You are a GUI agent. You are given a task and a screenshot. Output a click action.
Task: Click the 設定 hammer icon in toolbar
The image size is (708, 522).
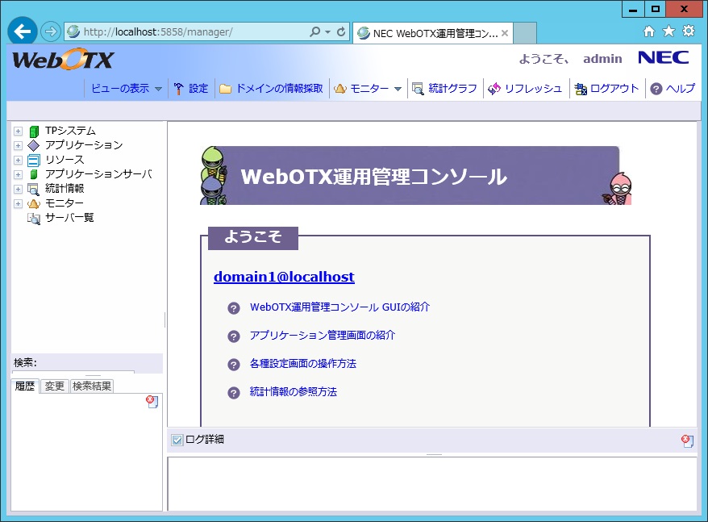[x=179, y=89]
